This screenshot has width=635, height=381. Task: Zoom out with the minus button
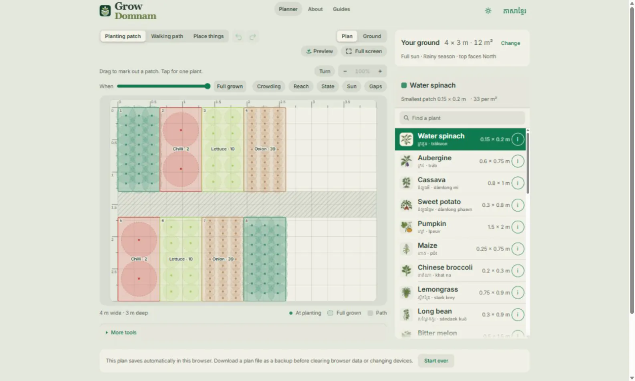345,71
